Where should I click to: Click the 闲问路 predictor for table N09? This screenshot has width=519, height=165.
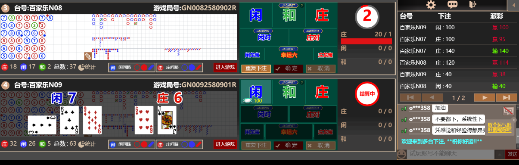coord(131,144)
